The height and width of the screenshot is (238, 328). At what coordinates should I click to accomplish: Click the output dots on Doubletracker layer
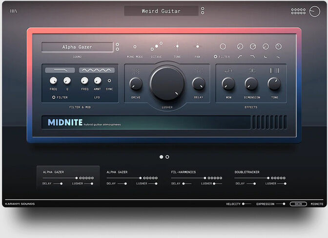[278, 178]
